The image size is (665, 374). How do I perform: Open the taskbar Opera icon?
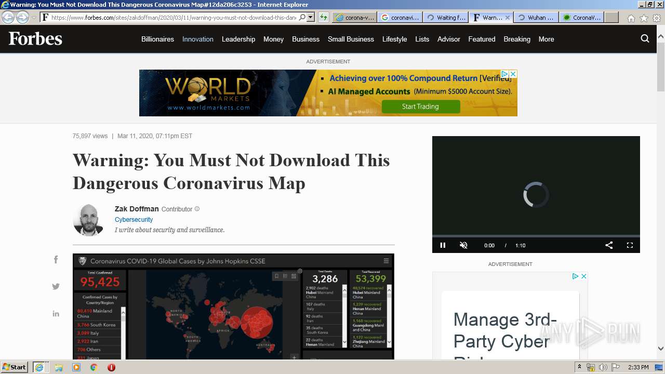coord(111,367)
